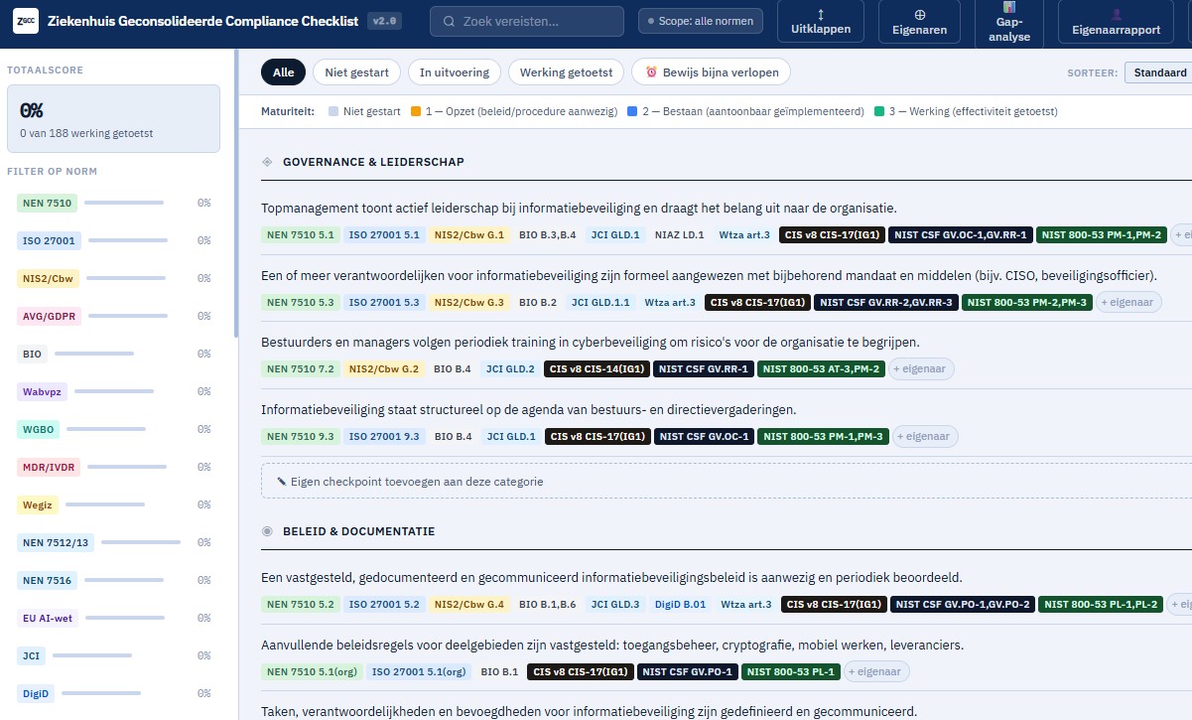Open the Standaard sort dropdown
The width and height of the screenshot is (1192, 720).
coord(1157,72)
